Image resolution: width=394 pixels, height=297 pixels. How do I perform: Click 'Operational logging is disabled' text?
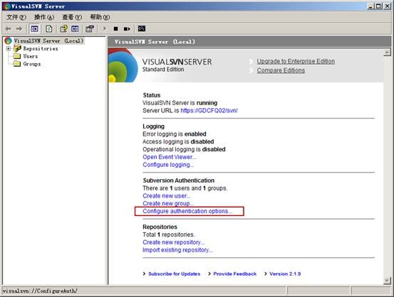(184, 149)
